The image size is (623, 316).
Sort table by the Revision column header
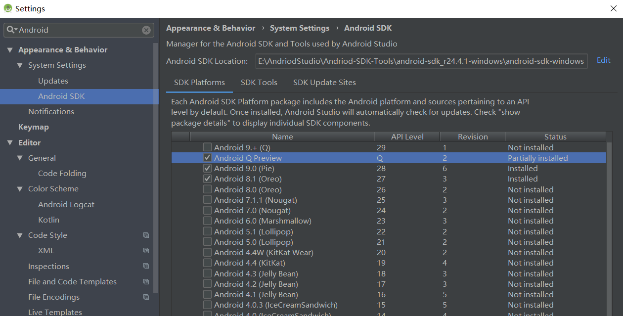tap(473, 137)
